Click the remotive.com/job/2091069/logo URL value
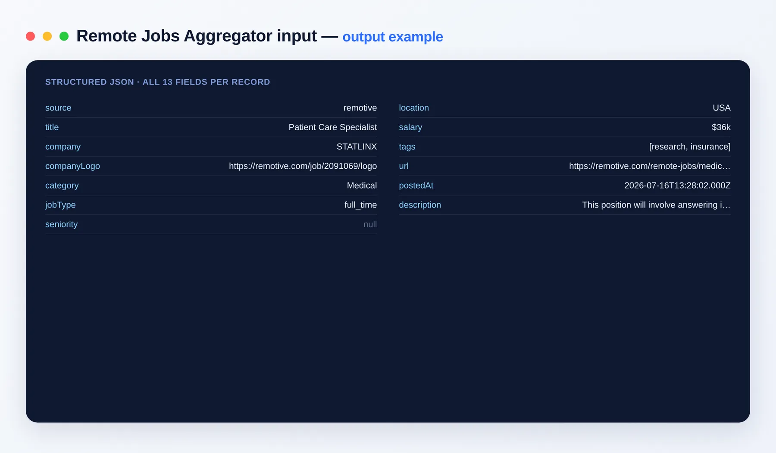The width and height of the screenshot is (776, 453). tap(303, 166)
